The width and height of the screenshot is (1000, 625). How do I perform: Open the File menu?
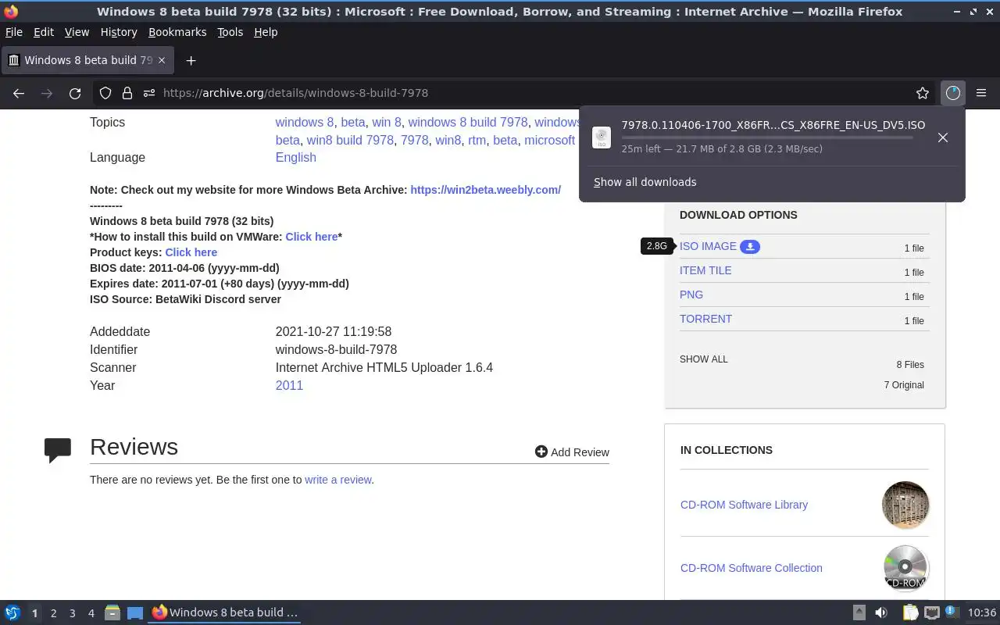point(14,32)
